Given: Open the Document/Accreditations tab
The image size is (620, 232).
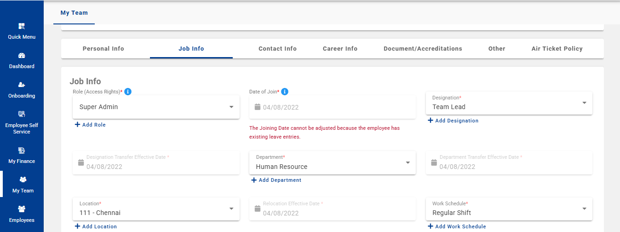Looking at the screenshot, I should point(423,49).
